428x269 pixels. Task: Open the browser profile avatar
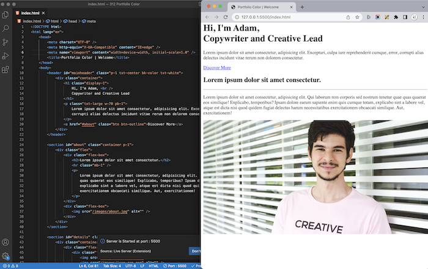tap(414, 17)
